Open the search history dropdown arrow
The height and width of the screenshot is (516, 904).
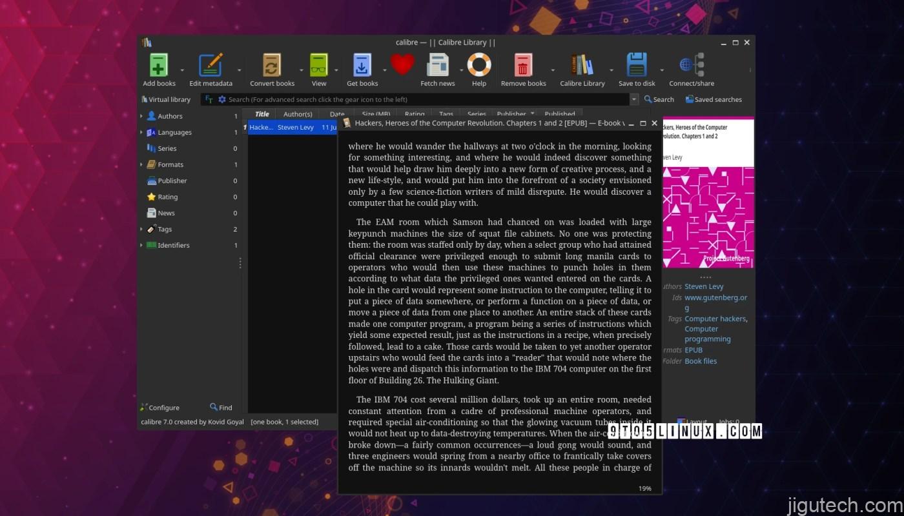coord(634,99)
